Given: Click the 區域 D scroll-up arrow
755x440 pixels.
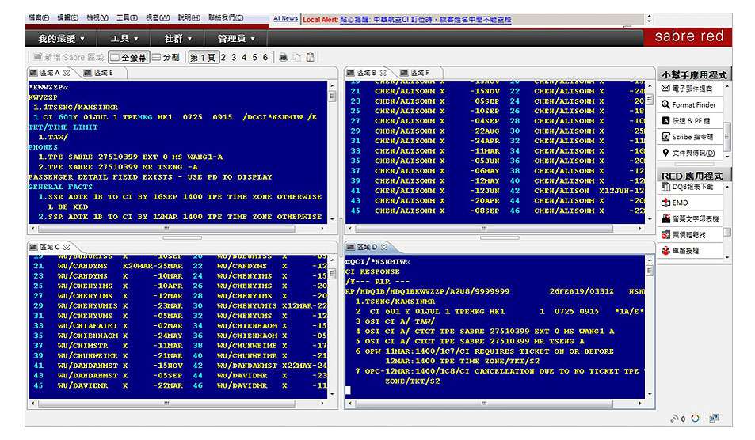Looking at the screenshot, I should pyautogui.click(x=650, y=260).
